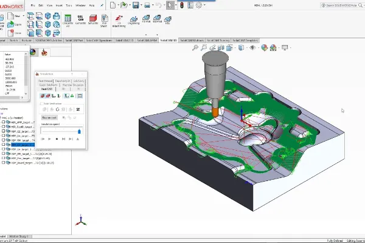Click the Section View icon

[x=221, y=47]
